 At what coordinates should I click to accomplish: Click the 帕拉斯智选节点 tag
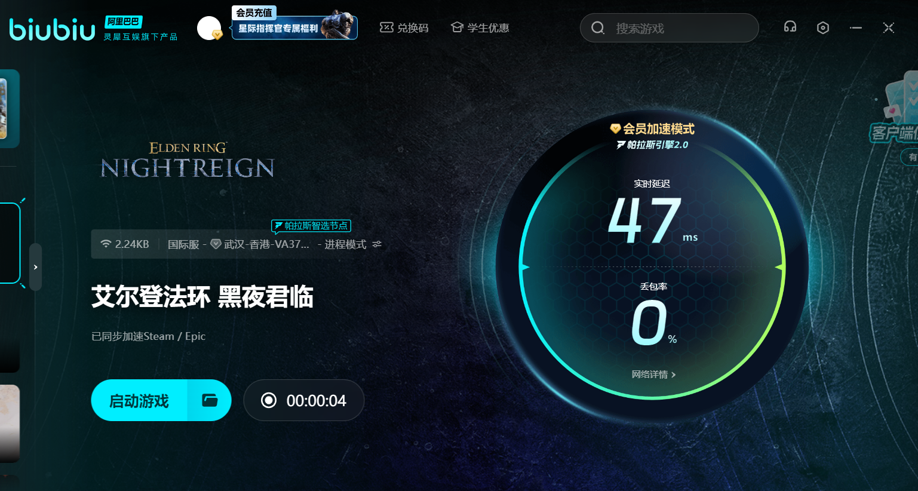(311, 226)
